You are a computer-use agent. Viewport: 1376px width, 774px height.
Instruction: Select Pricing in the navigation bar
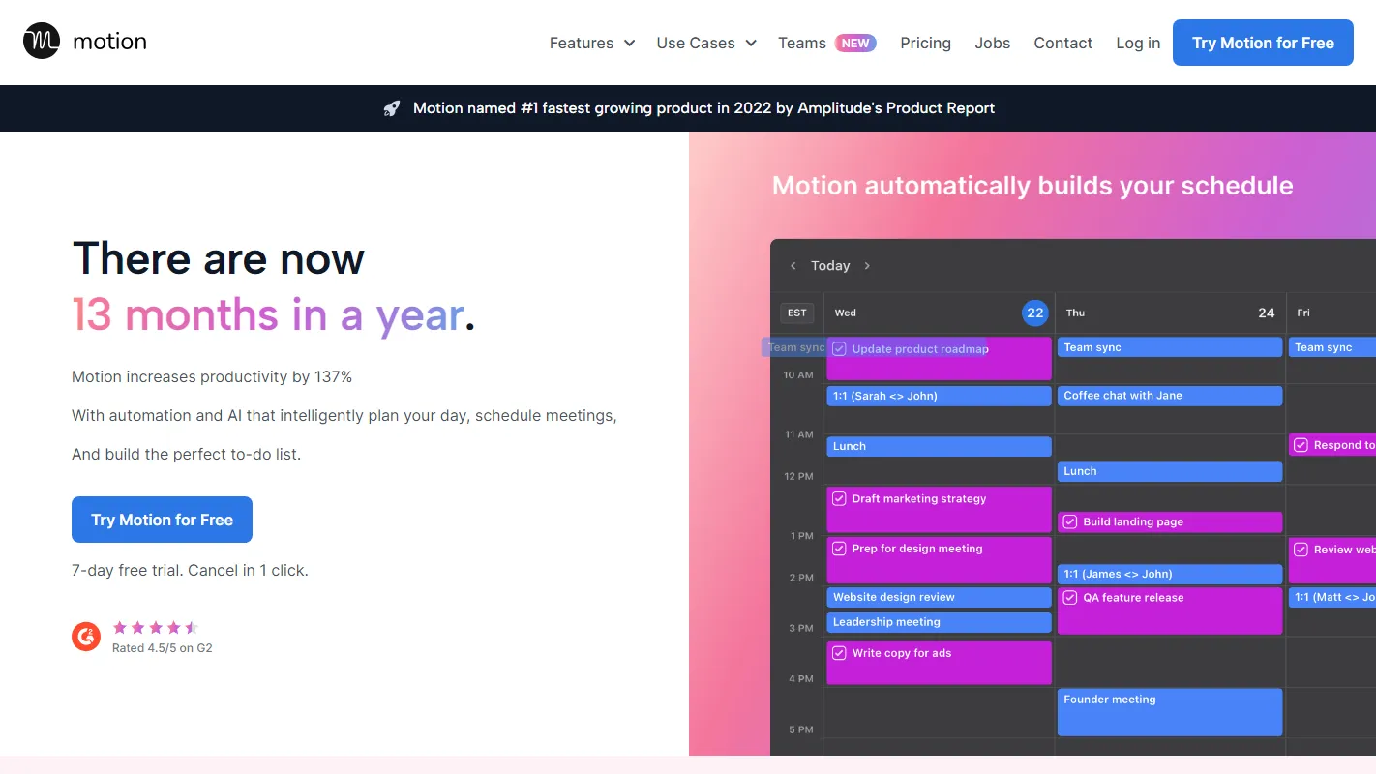point(925,43)
